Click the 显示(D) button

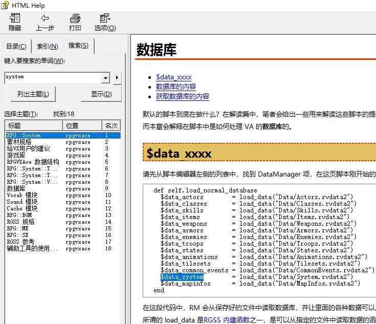tap(101, 94)
